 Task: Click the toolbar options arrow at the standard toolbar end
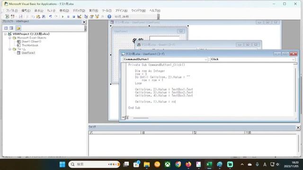[x=158, y=17]
